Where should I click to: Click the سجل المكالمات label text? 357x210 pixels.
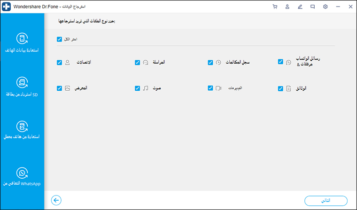pos(238,62)
